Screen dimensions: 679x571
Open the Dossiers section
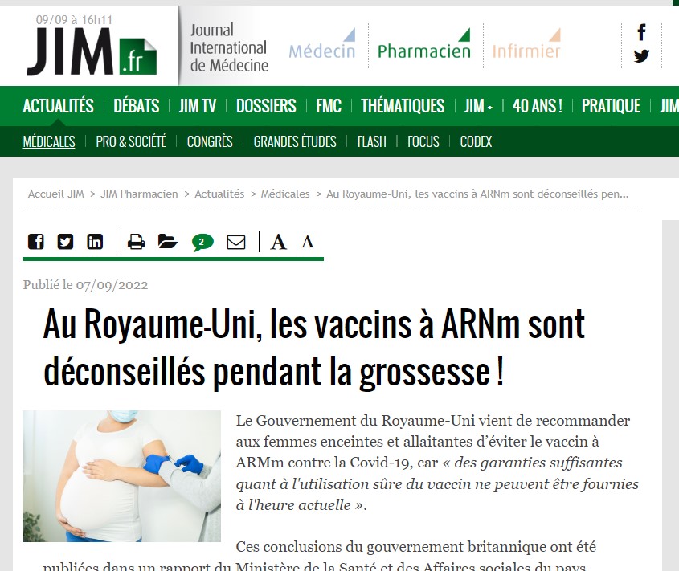[x=266, y=106]
